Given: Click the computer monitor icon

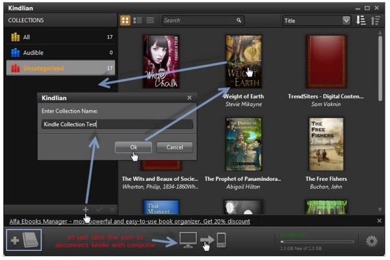Looking at the screenshot, I should 188,240.
